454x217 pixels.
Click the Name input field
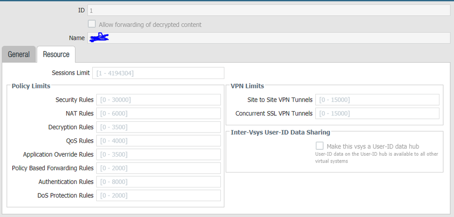(269, 38)
